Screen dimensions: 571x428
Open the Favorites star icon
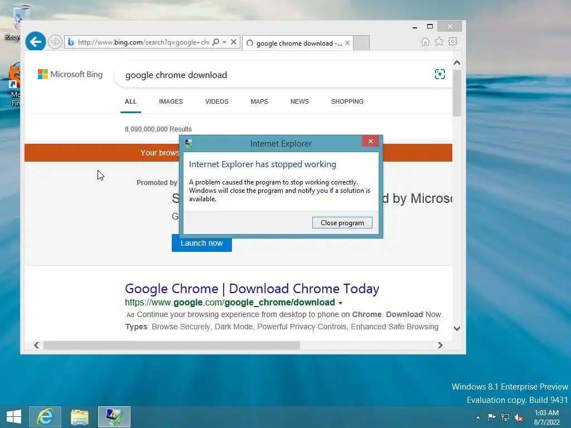[439, 41]
